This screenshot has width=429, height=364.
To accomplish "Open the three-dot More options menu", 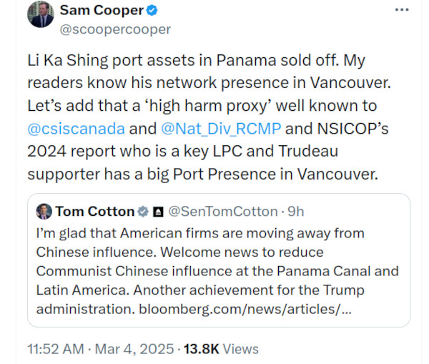I will point(402,11).
